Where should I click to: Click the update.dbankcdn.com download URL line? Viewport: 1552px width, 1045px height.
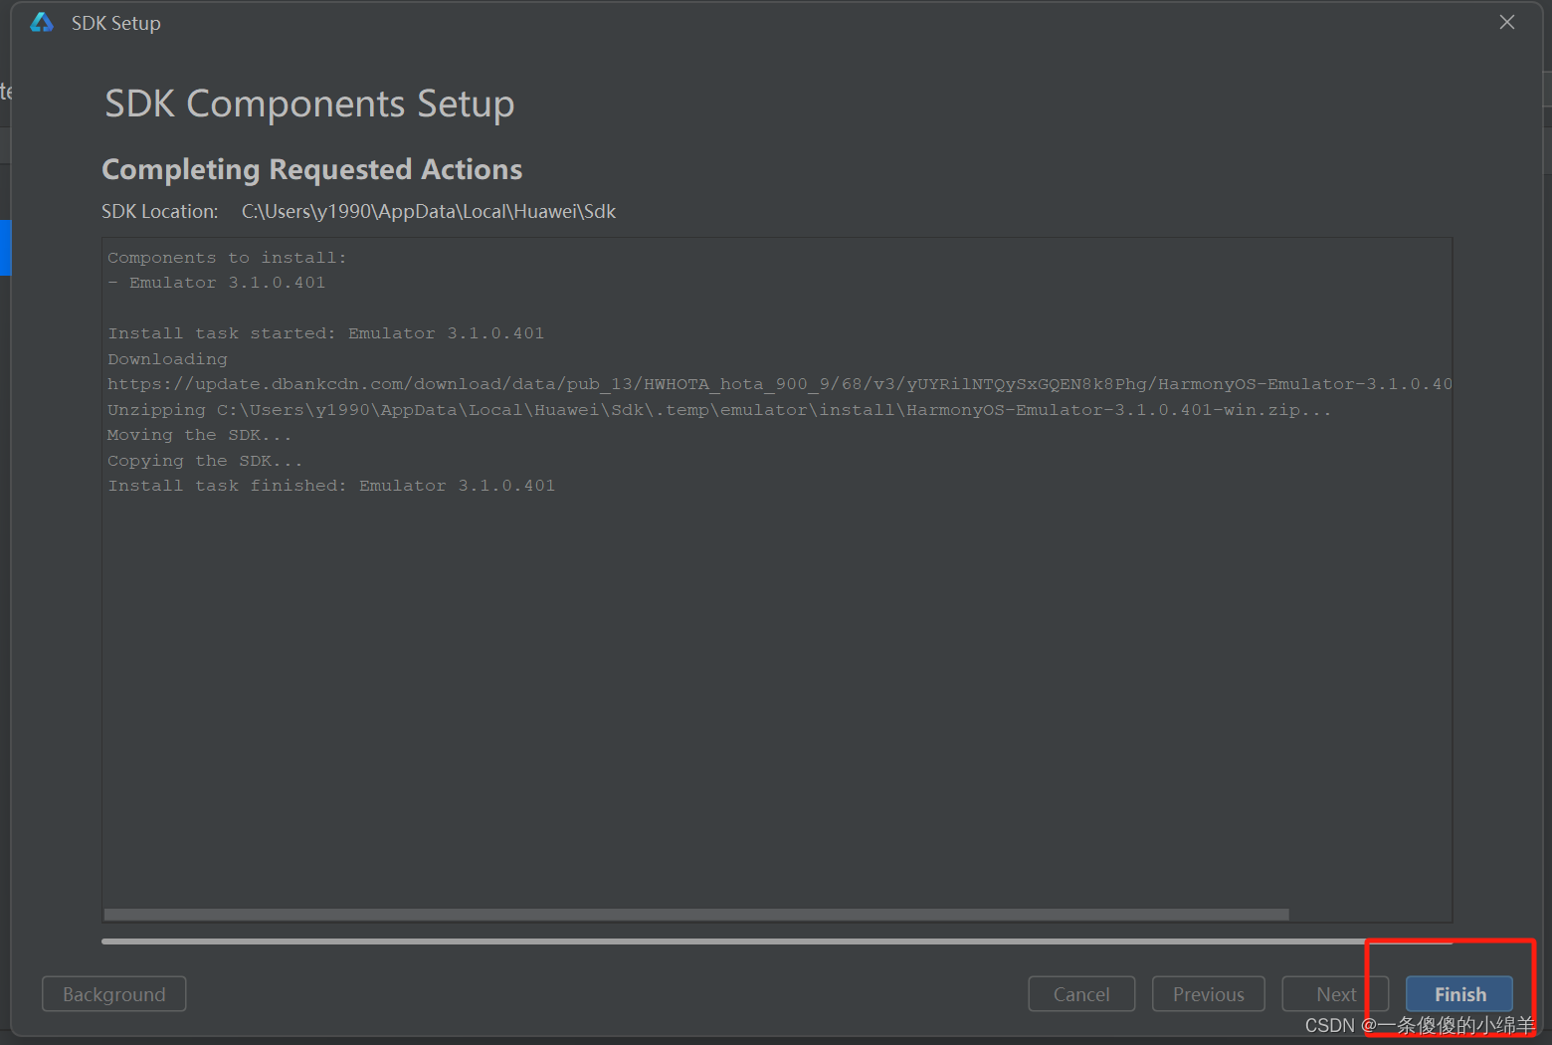coord(779,384)
